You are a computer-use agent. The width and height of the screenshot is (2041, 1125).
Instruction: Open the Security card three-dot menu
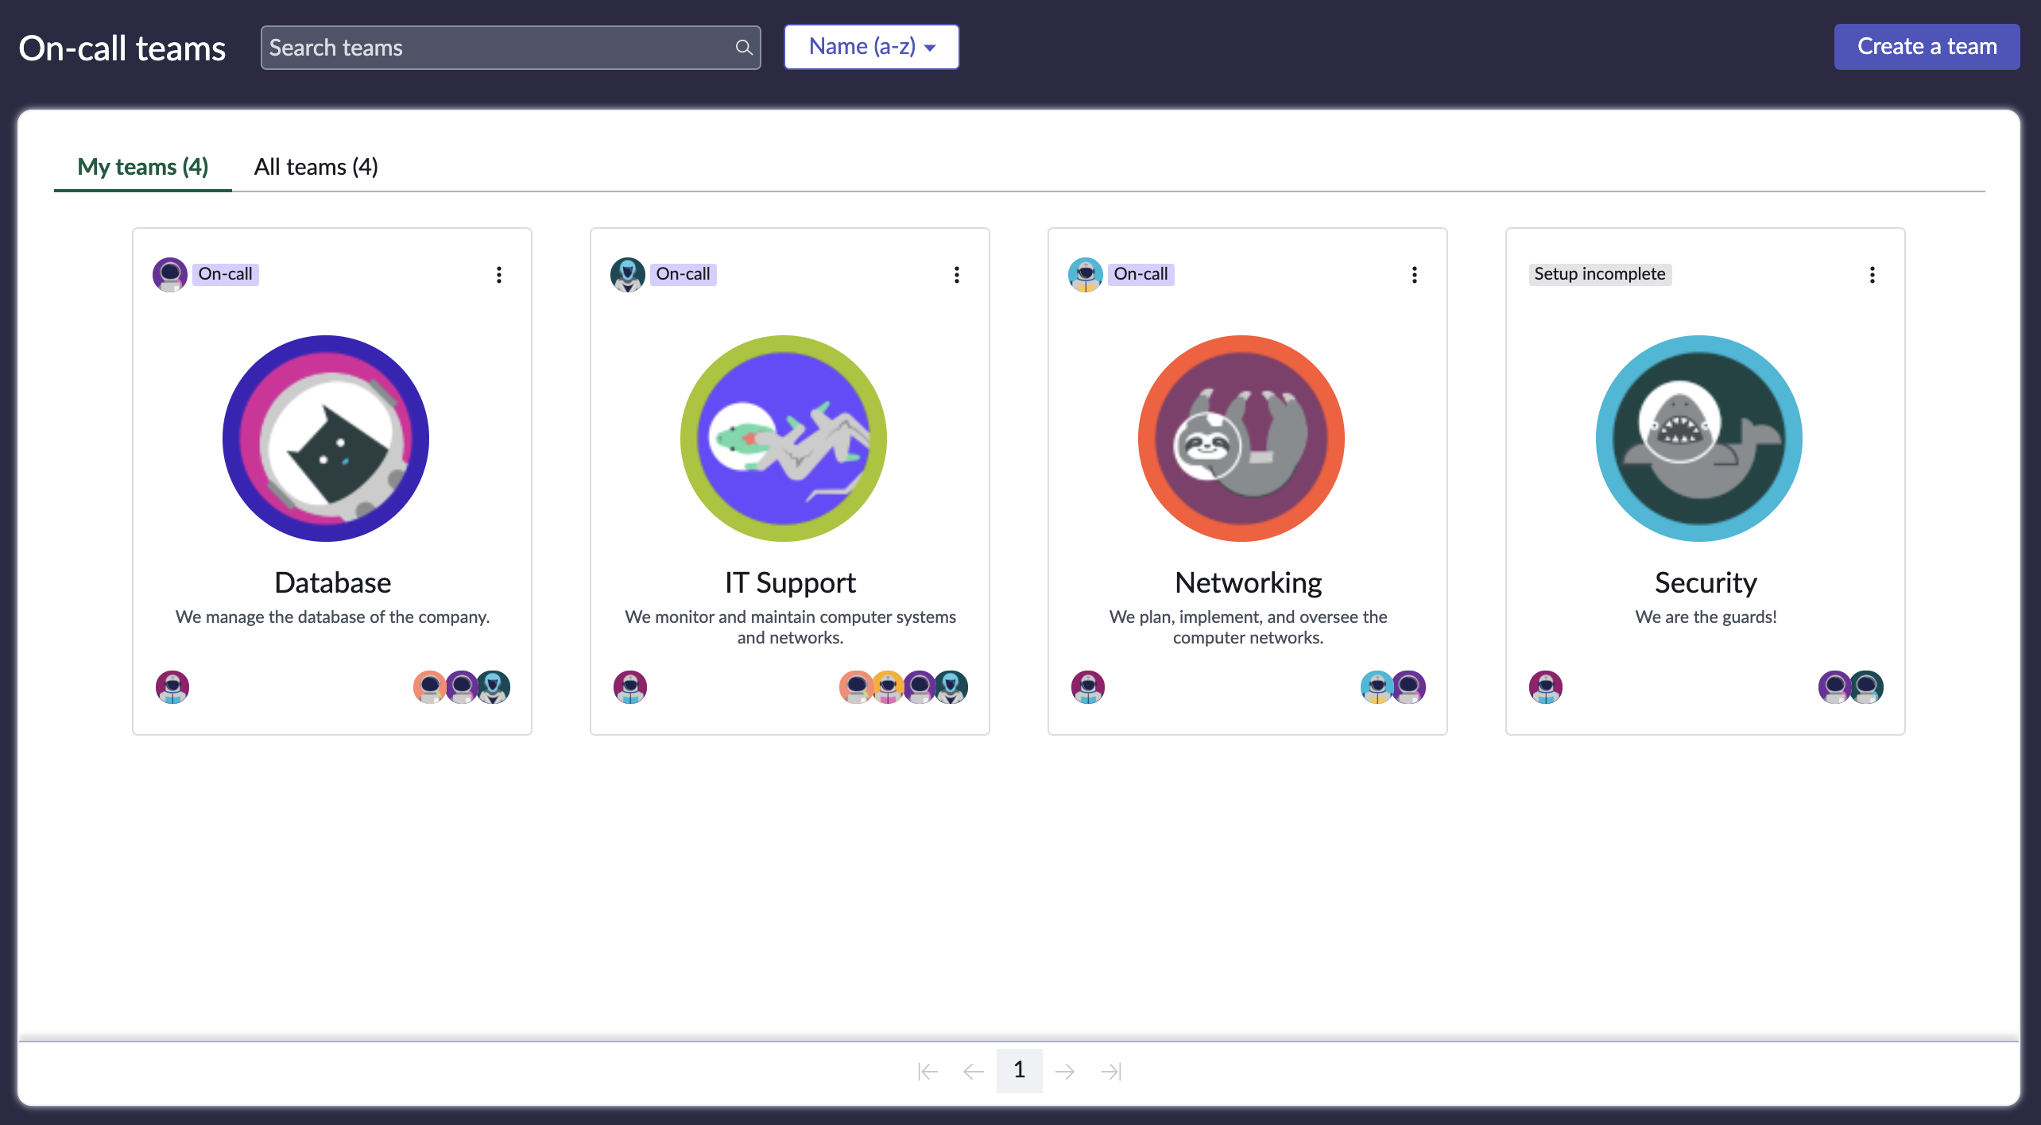tap(1873, 275)
